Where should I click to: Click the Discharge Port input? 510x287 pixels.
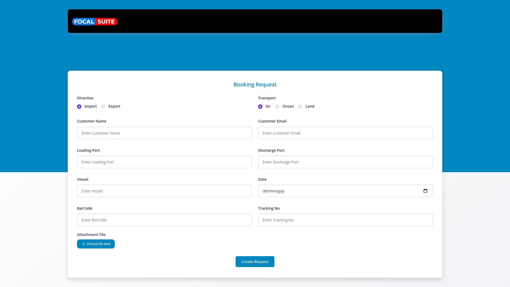(x=345, y=162)
